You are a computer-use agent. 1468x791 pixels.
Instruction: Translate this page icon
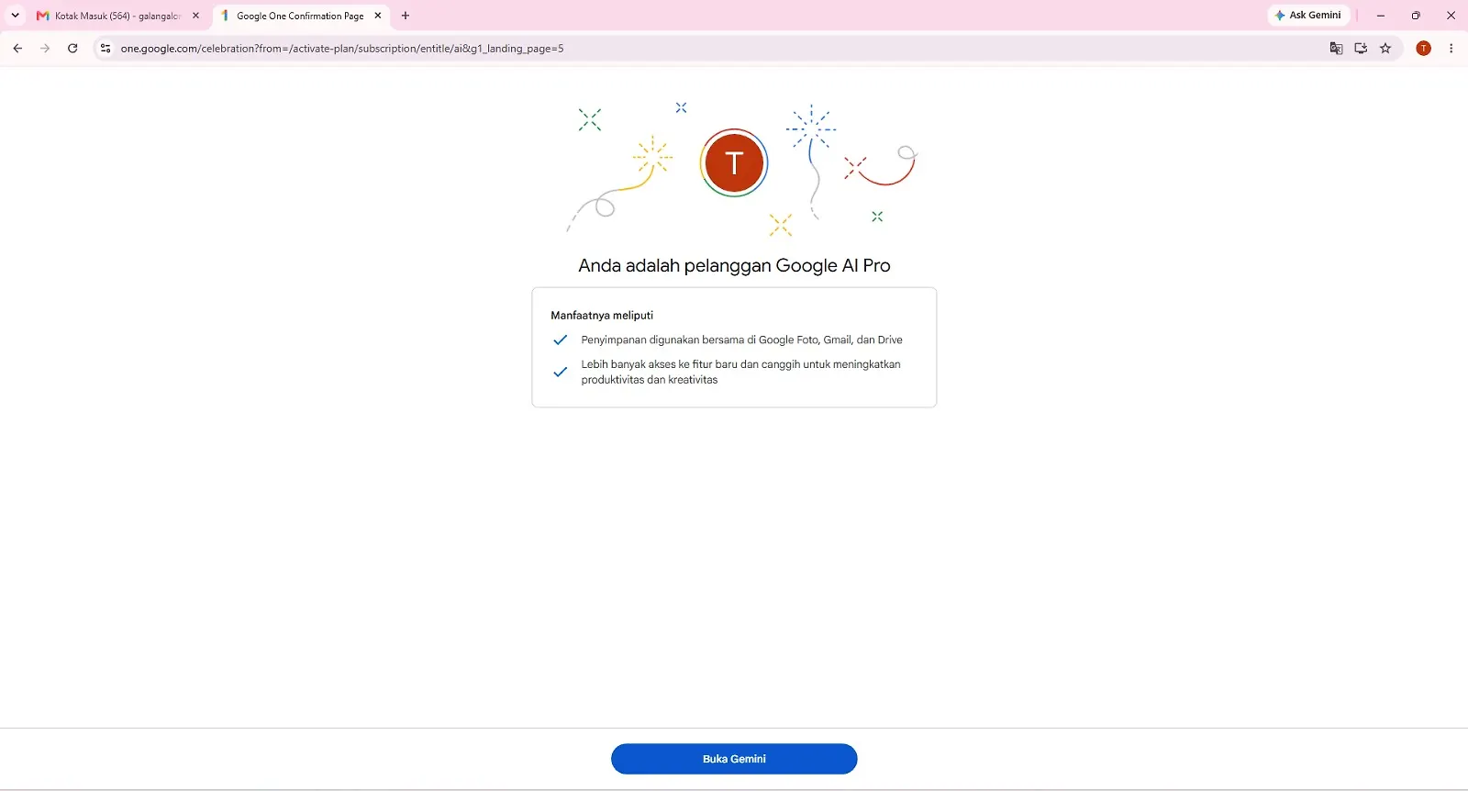point(1336,49)
